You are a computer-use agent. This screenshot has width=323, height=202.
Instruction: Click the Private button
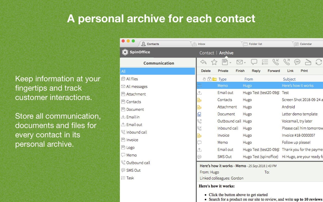click(223, 71)
